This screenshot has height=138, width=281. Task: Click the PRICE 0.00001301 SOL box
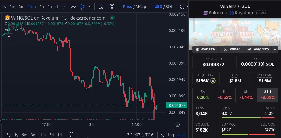(x=257, y=62)
